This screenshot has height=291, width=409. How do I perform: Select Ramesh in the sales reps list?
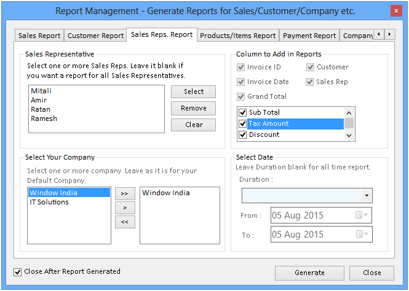point(44,118)
